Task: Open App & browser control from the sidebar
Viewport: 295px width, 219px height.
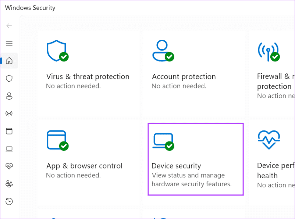Action: [9, 131]
